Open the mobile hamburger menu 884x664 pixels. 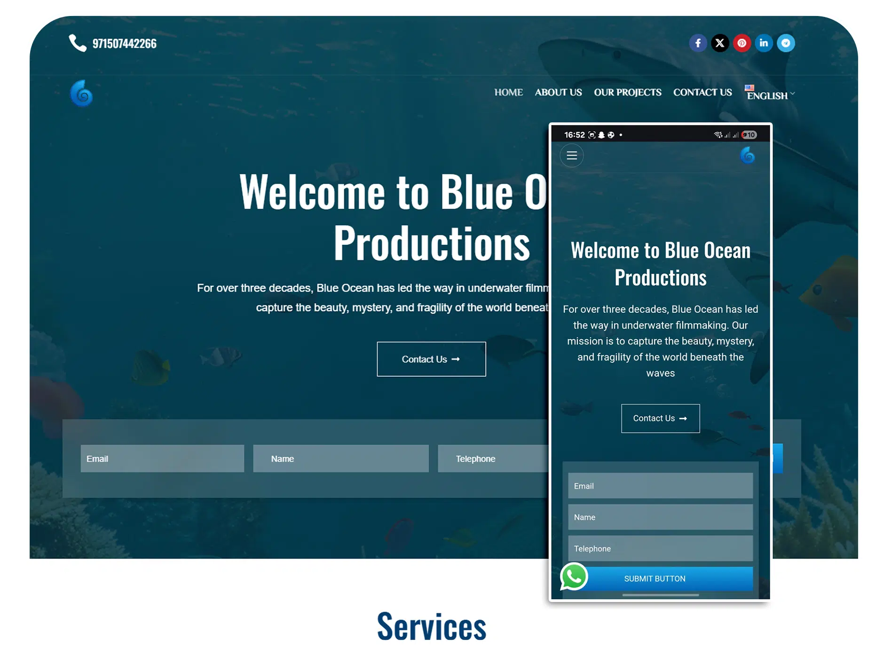click(x=572, y=156)
